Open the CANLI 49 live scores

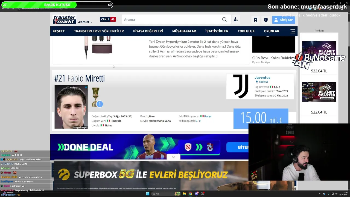108,19
